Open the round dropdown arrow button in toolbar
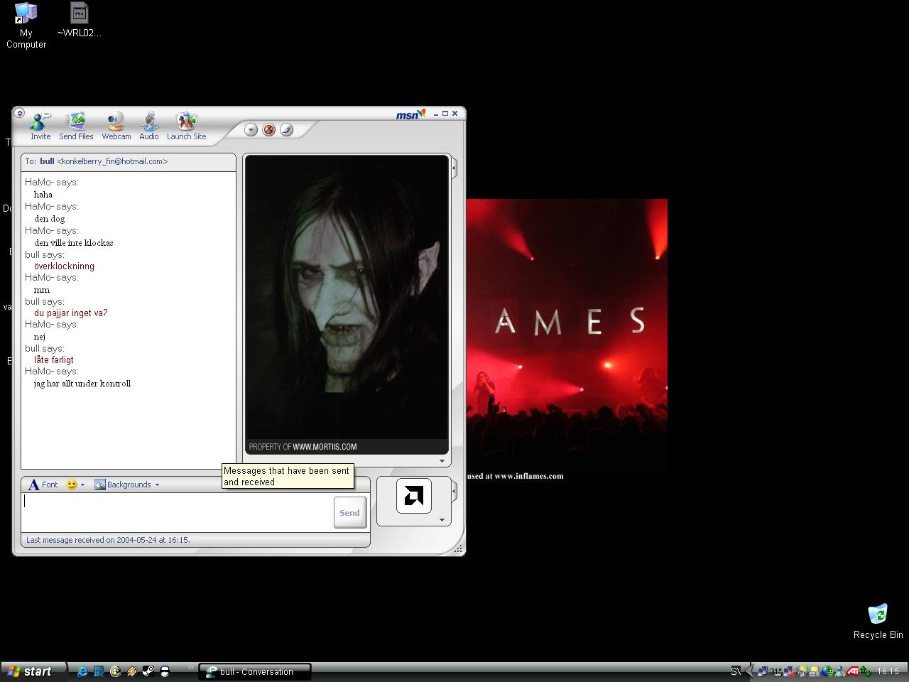This screenshot has height=682, width=909. [251, 129]
